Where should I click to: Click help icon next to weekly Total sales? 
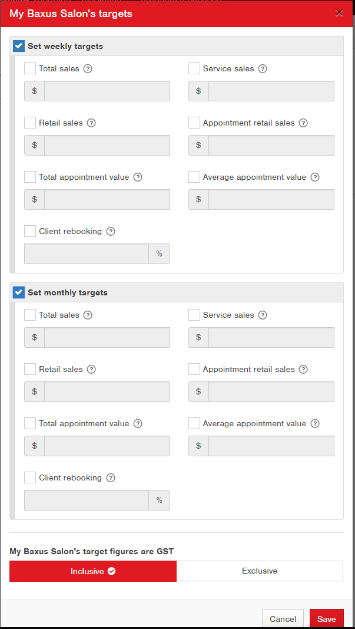click(88, 68)
